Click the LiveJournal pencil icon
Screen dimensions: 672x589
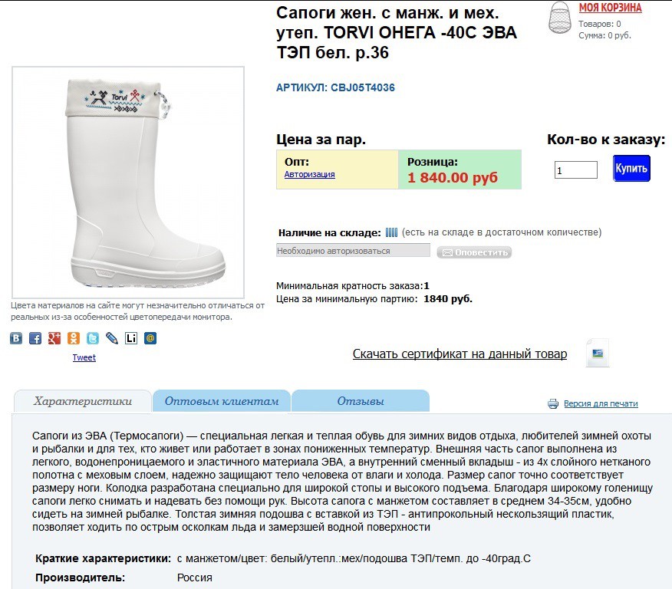coord(112,338)
